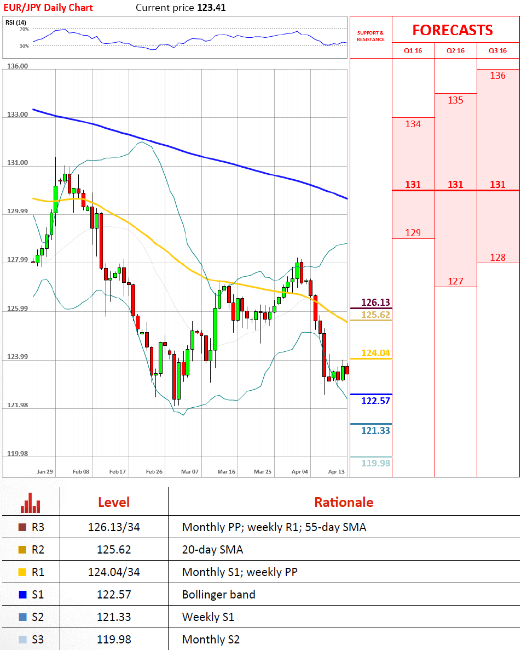
Task: Click the 136.00 price axis label
Action: pos(18,66)
